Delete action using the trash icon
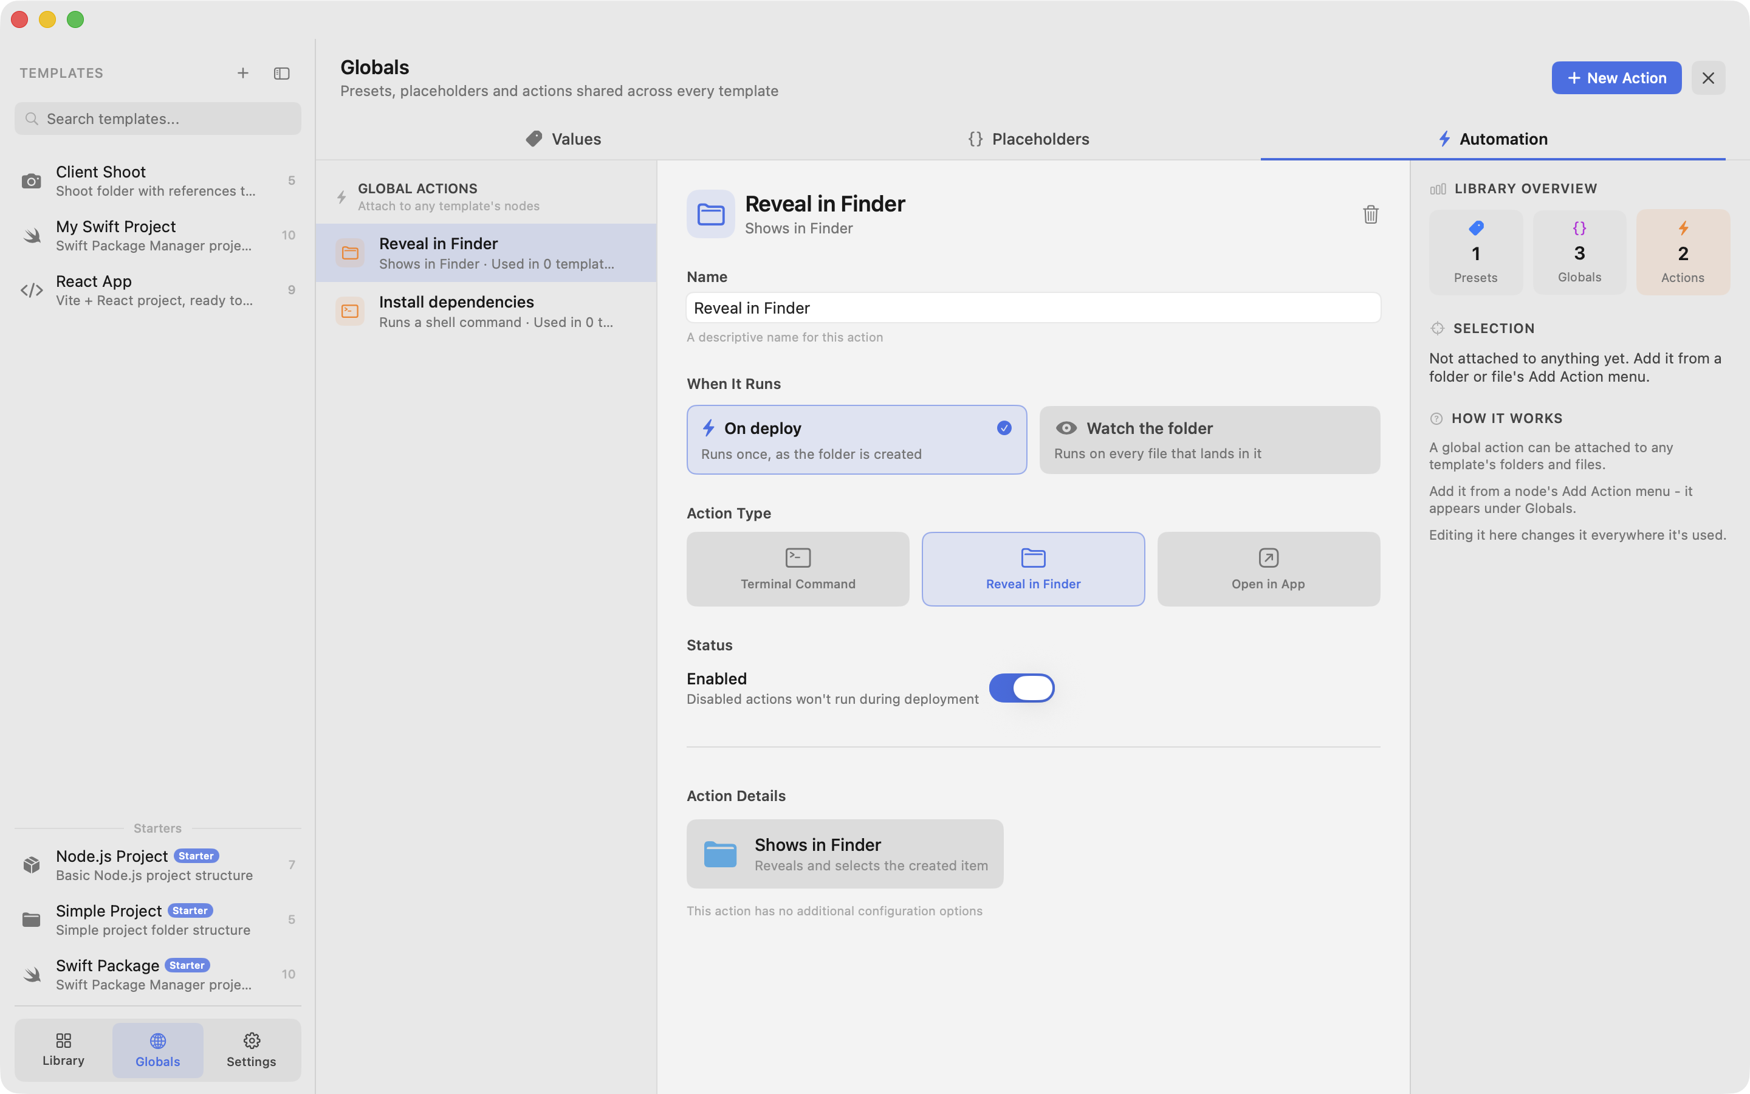Image resolution: width=1750 pixels, height=1094 pixels. click(1370, 214)
